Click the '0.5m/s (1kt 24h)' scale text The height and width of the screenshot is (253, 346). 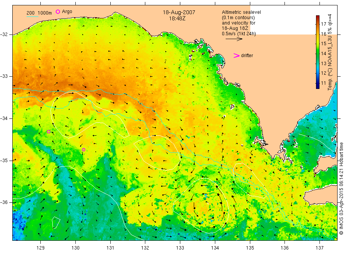pos(239,34)
